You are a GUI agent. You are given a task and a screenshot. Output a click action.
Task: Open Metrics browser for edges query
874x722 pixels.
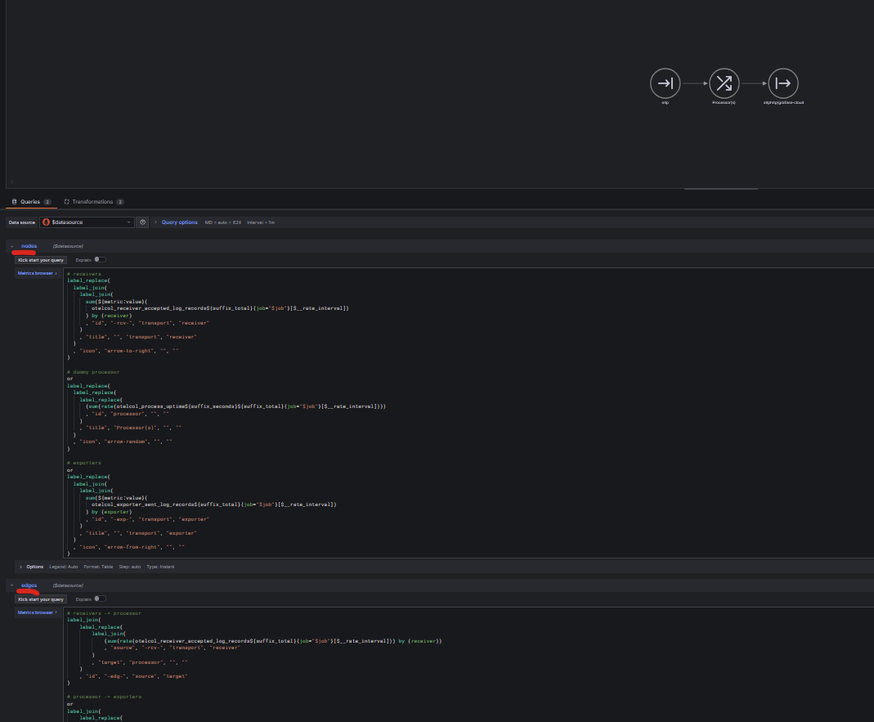pos(36,612)
